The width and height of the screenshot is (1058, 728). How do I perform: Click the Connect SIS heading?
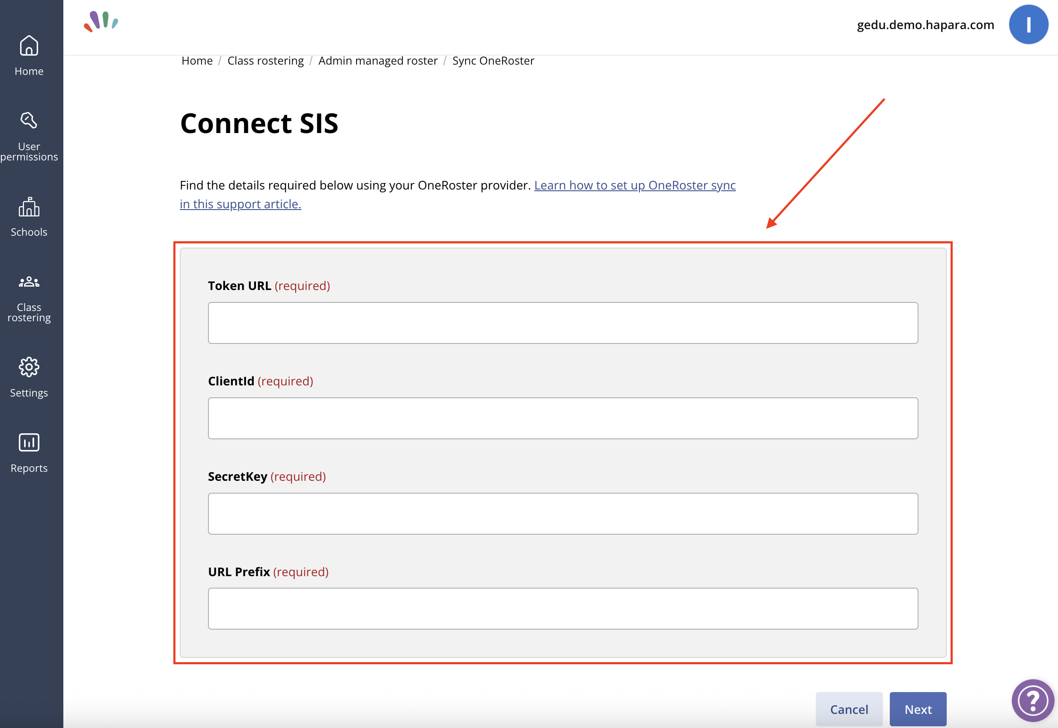tap(259, 123)
